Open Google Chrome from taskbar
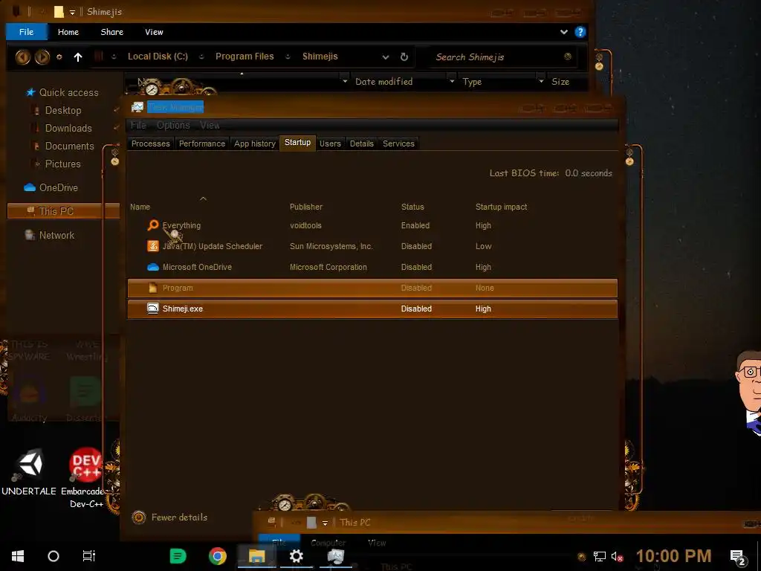Image resolution: width=761 pixels, height=571 pixels. [218, 556]
